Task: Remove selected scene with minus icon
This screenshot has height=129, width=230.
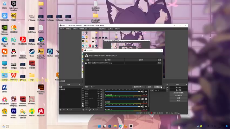Action: pos(64,110)
